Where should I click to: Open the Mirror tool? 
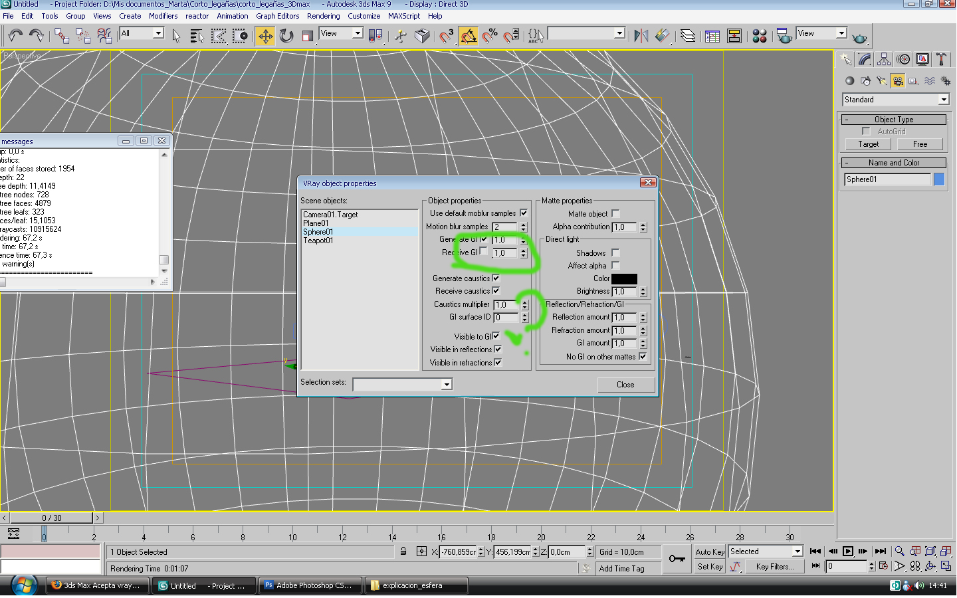(x=641, y=36)
